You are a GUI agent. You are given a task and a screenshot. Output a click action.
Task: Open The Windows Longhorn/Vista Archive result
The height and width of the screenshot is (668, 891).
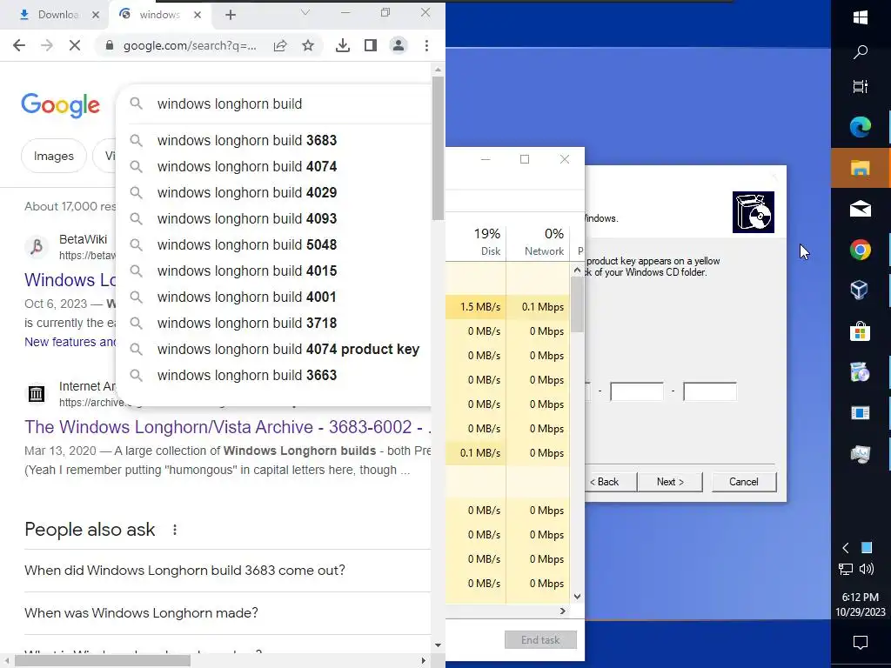coord(227,426)
